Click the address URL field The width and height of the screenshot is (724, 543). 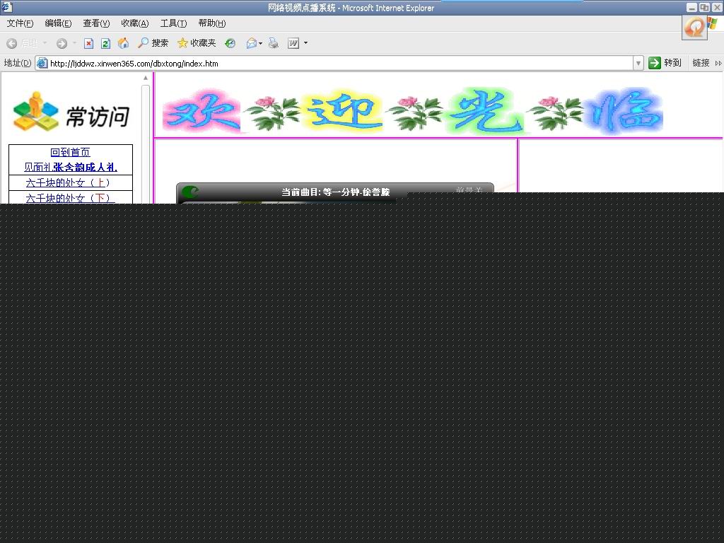pos(341,63)
